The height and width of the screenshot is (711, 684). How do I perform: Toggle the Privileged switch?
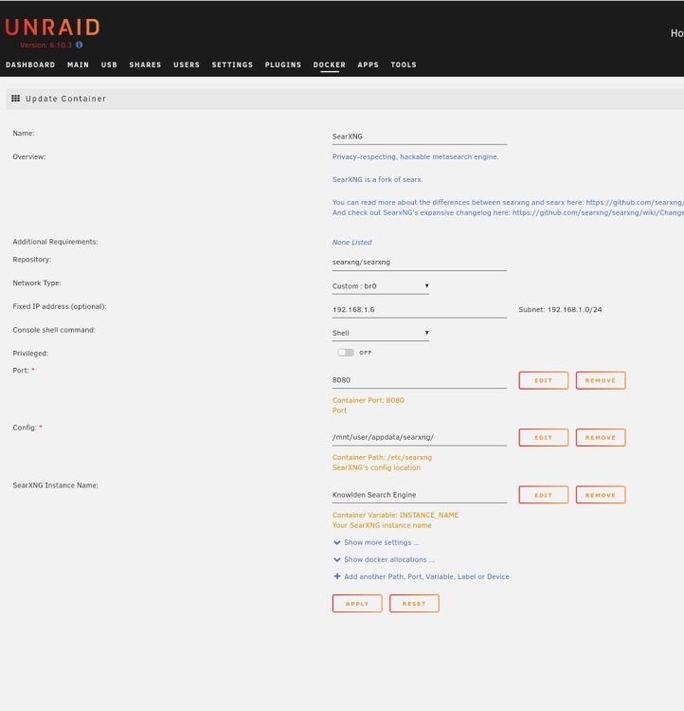(346, 353)
